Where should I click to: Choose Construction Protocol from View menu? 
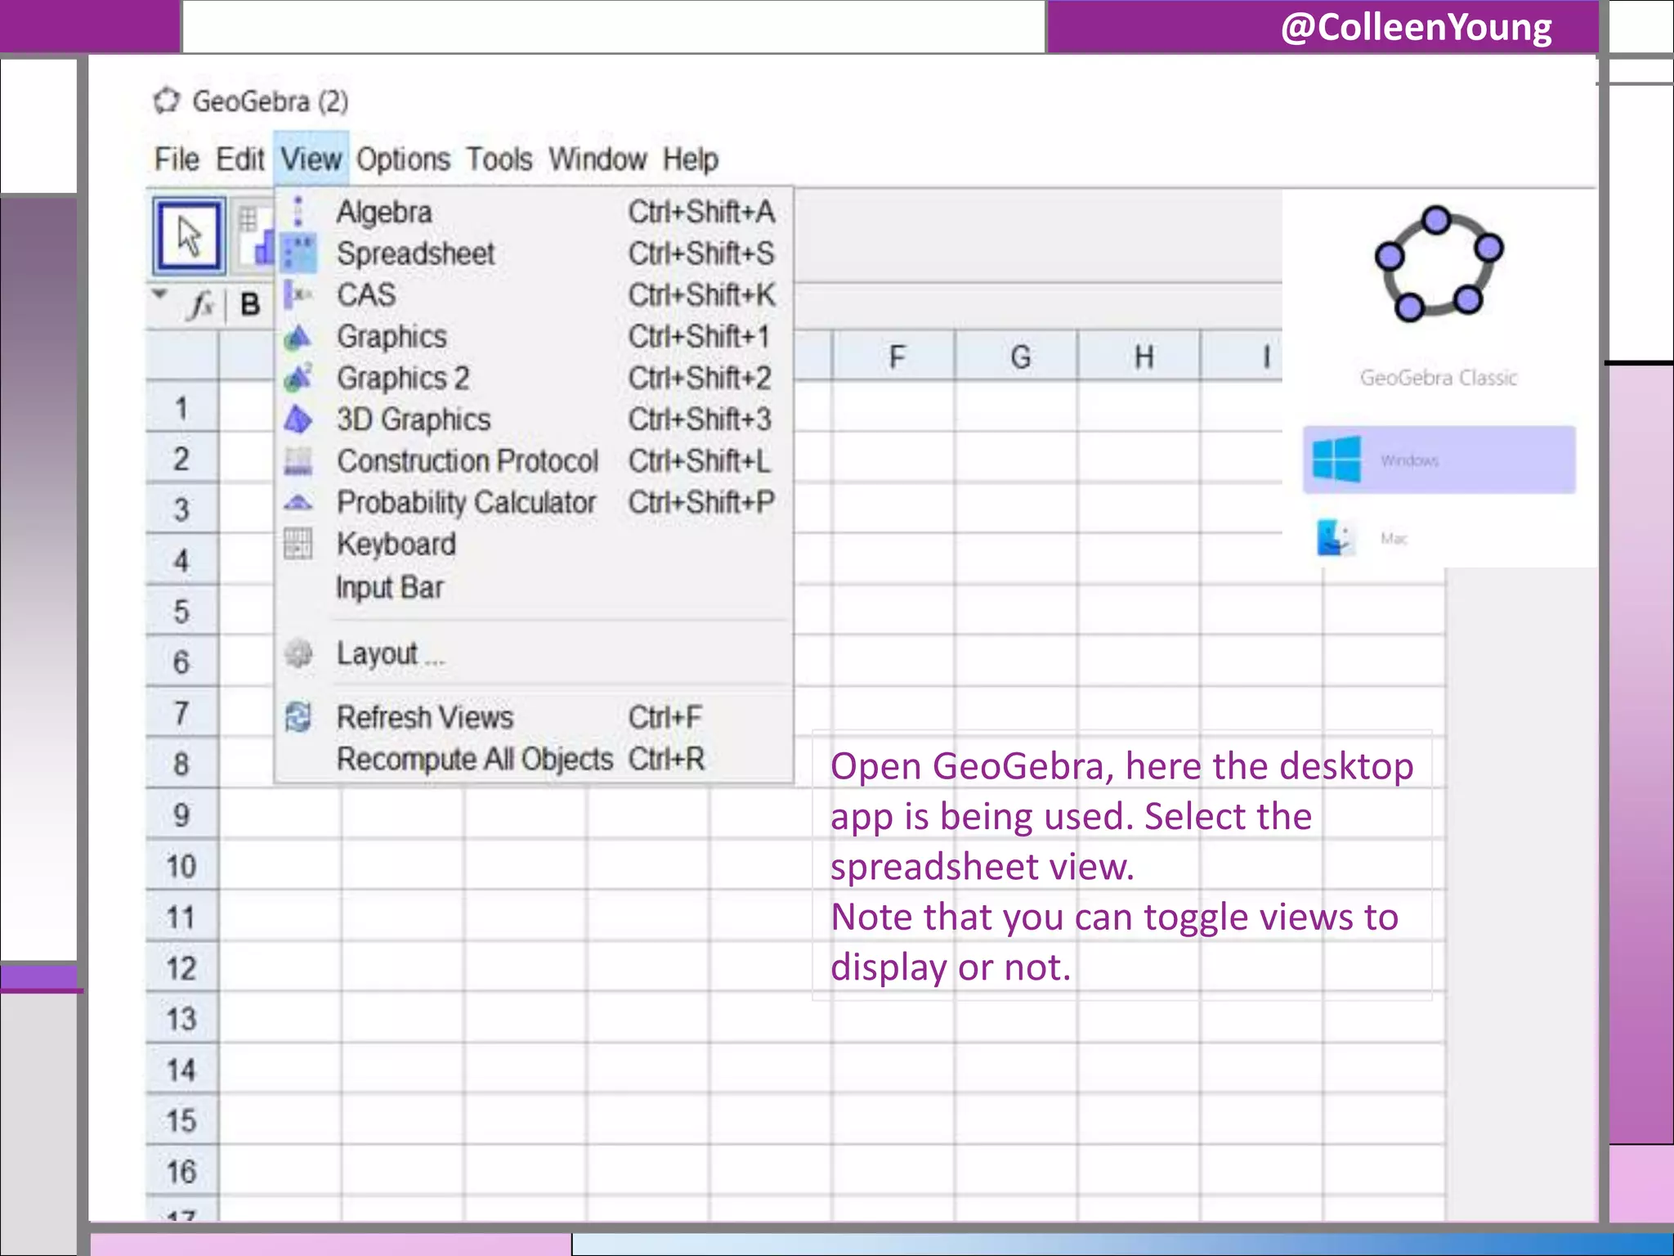[468, 461]
